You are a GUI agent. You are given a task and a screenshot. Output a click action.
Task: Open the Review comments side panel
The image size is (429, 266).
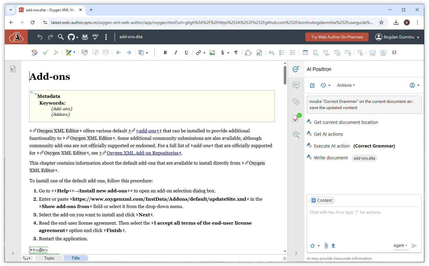(x=296, y=85)
